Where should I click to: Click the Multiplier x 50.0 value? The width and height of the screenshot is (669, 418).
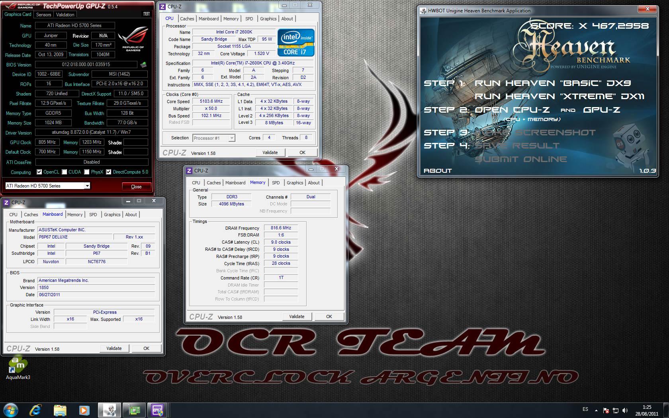211,109
